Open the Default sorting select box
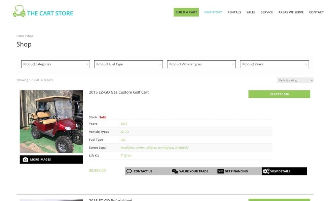Image resolution: width=330 pixels, height=201 pixels. (x=295, y=80)
